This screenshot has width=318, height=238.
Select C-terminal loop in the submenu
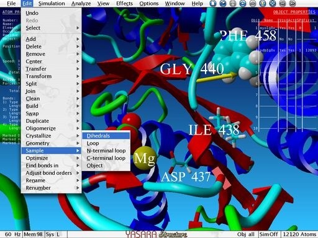click(106, 158)
